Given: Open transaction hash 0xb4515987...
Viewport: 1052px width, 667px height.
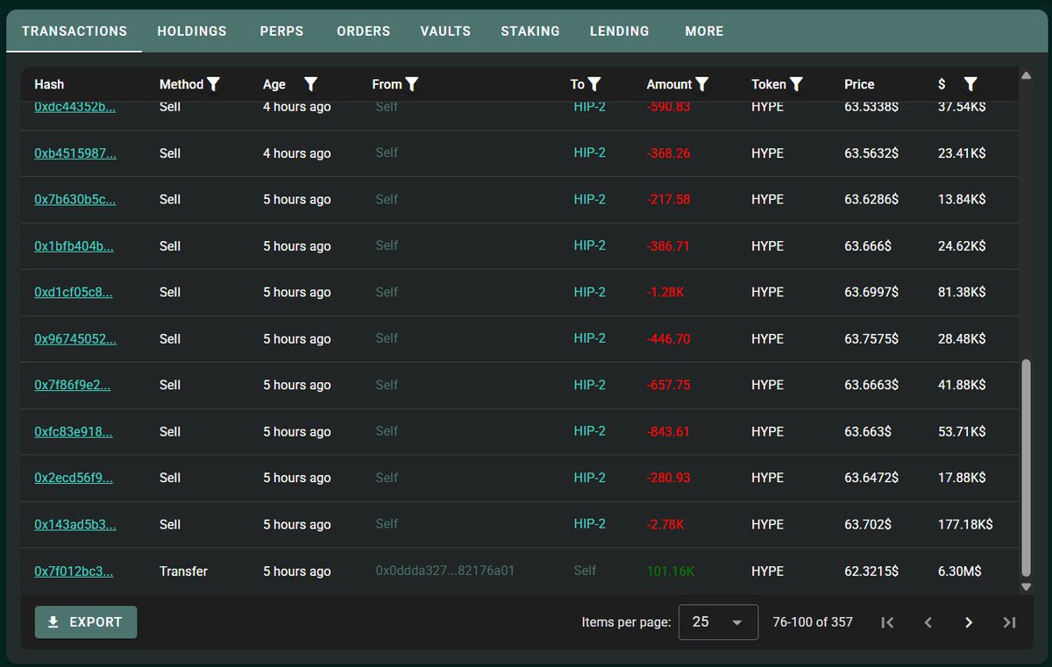Looking at the screenshot, I should (75, 153).
